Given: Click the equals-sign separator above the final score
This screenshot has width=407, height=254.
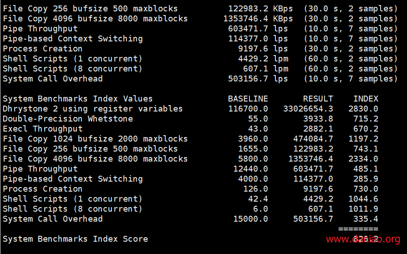Looking at the screenshot, I should click(358, 229).
